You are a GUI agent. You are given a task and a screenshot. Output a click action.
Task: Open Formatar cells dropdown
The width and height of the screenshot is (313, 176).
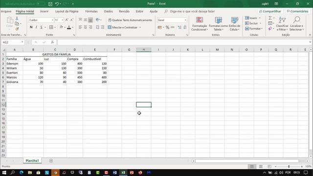254,29
